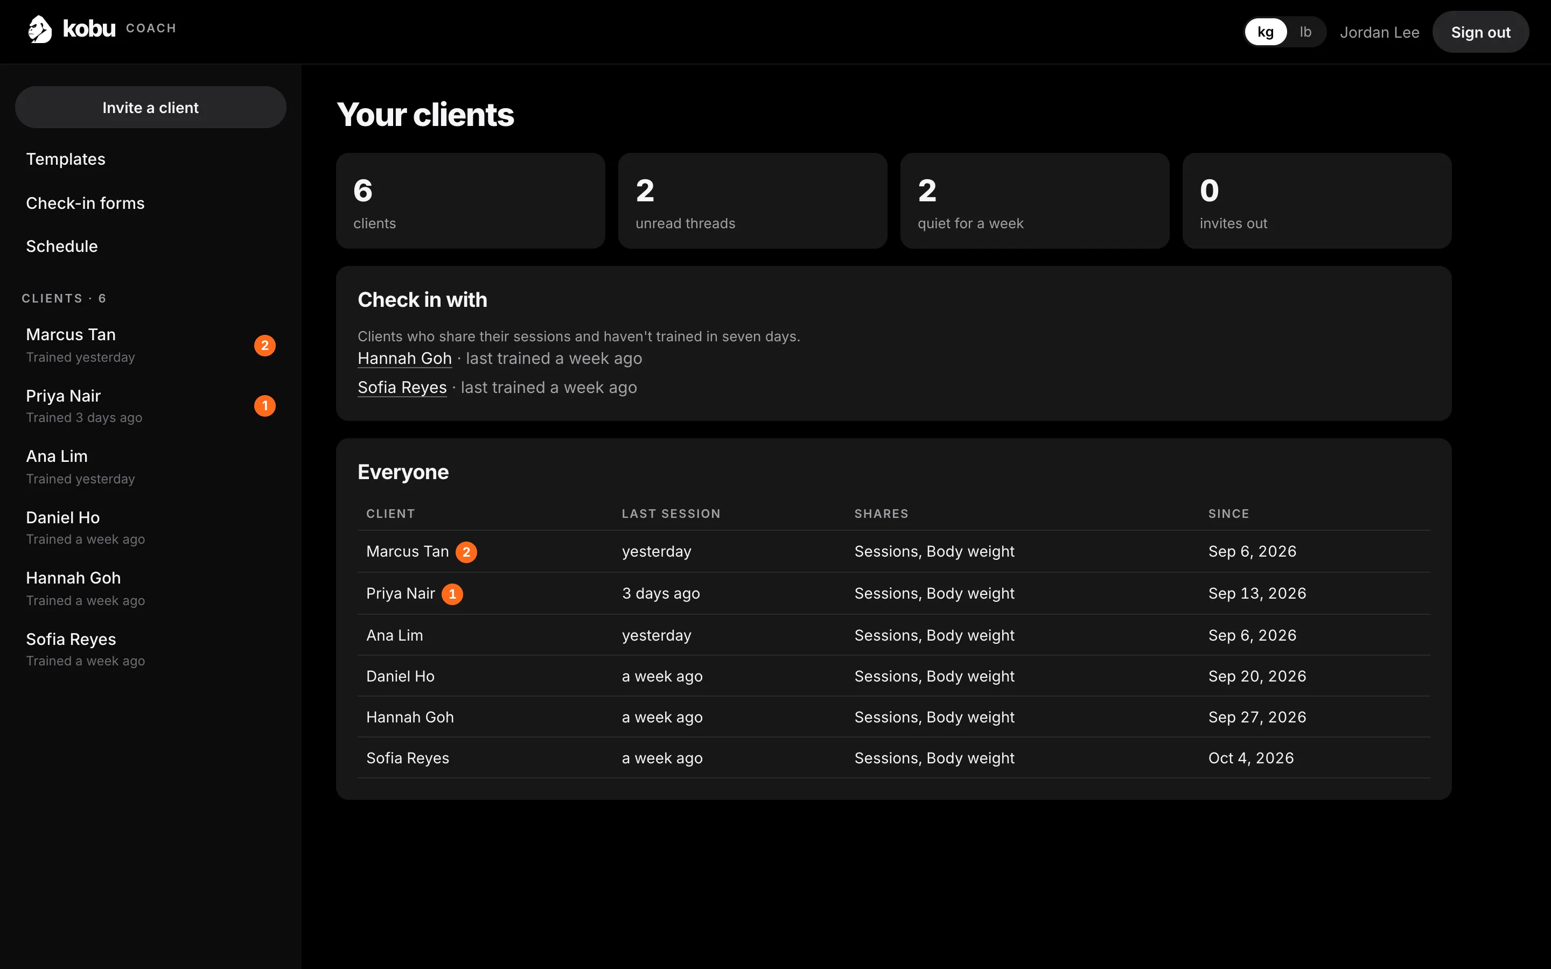The height and width of the screenshot is (969, 1551).
Task: Click Invite a client button
Action: coord(151,107)
